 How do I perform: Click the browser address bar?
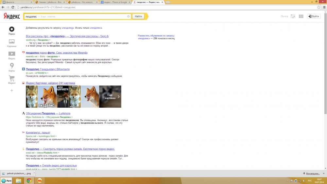pos(166,7)
